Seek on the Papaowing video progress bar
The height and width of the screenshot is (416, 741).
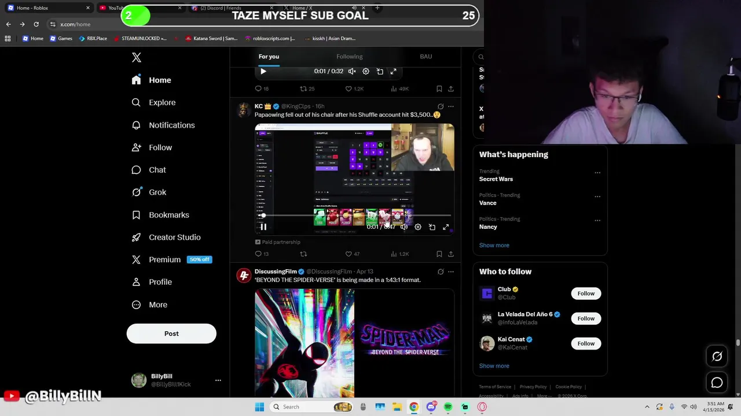(x=355, y=216)
